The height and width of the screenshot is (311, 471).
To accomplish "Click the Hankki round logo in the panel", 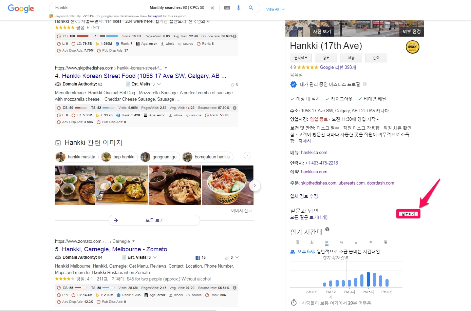I will tap(413, 47).
